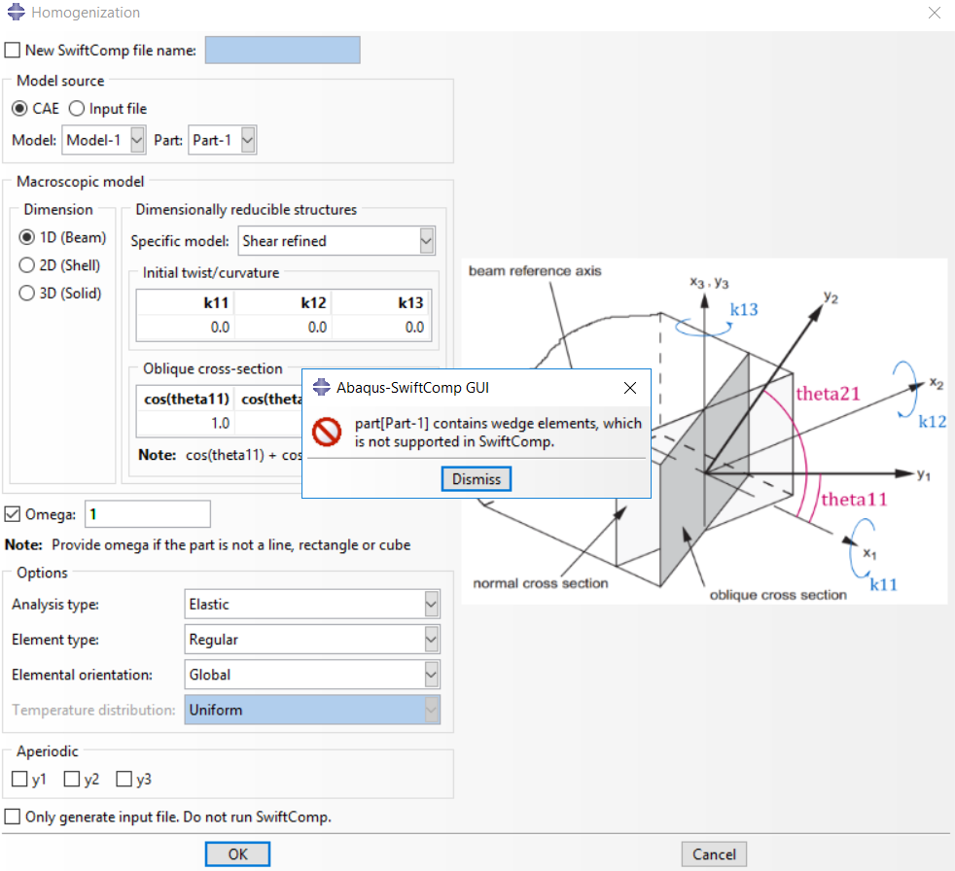Viewport: 955px width, 871px height.
Task: Select 3D (Solid) dimension option
Action: (x=26, y=294)
